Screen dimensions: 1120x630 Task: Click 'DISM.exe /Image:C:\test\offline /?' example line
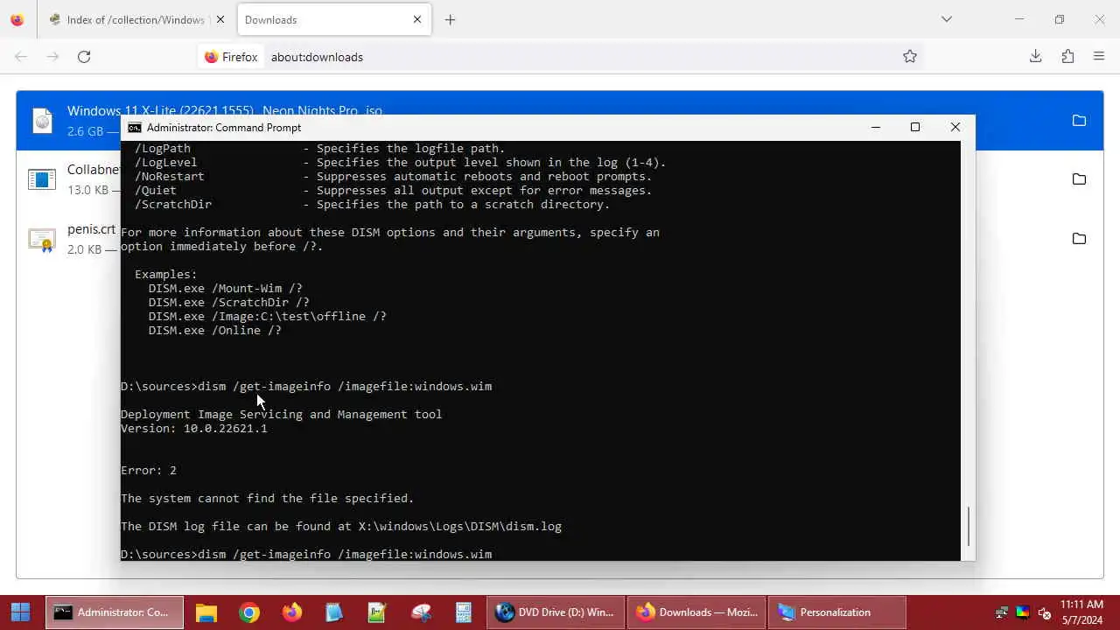click(x=268, y=316)
